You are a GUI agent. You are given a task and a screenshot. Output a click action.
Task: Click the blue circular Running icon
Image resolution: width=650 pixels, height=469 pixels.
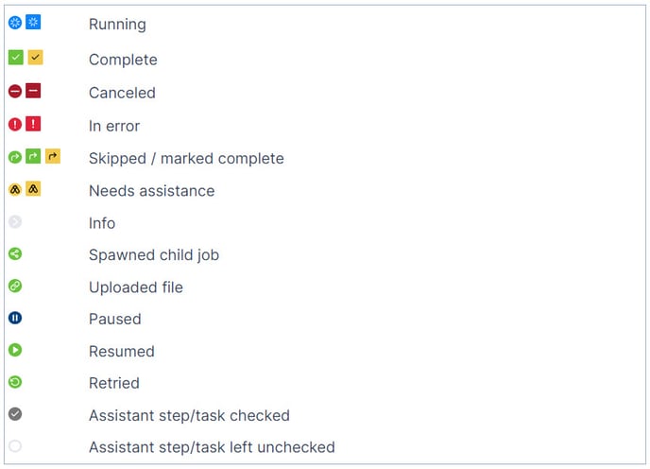(15, 23)
